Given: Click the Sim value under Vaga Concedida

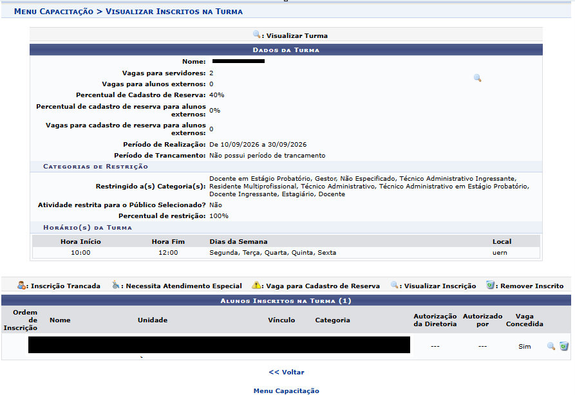Looking at the screenshot, I should (525, 347).
